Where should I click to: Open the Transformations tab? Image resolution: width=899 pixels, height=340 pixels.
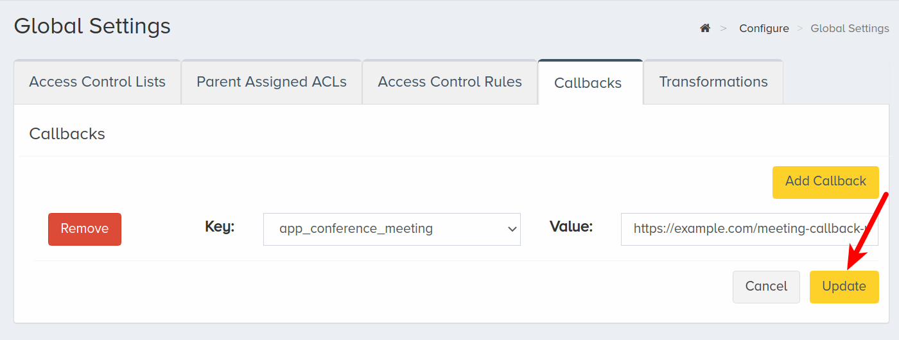click(x=713, y=82)
